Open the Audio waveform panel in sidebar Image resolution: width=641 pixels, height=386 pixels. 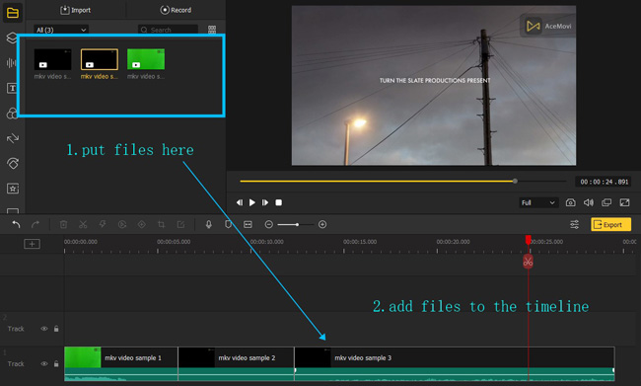(x=12, y=62)
